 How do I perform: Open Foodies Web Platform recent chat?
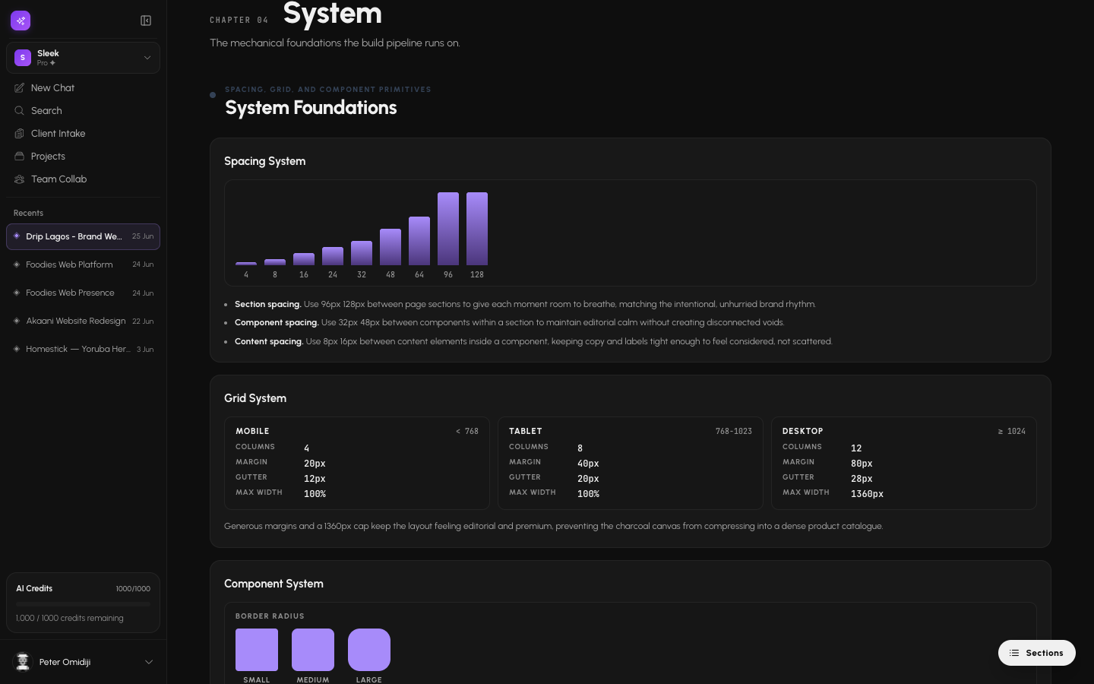click(x=83, y=264)
